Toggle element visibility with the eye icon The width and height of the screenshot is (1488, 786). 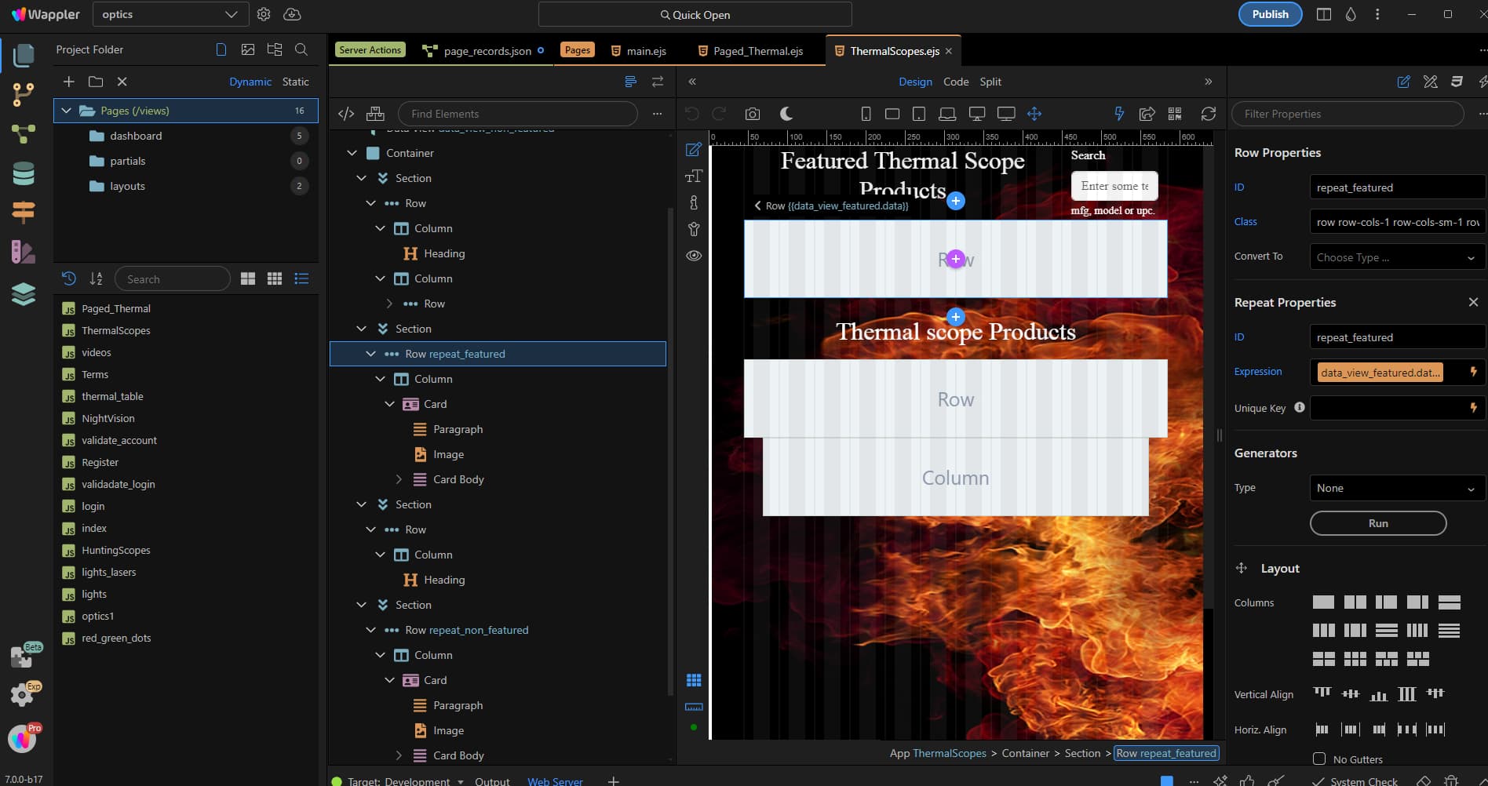(694, 256)
